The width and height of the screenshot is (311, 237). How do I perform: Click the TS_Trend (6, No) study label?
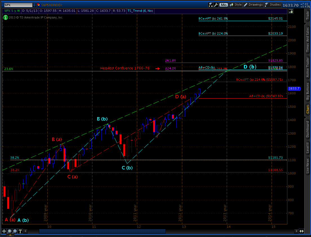pos(140,11)
